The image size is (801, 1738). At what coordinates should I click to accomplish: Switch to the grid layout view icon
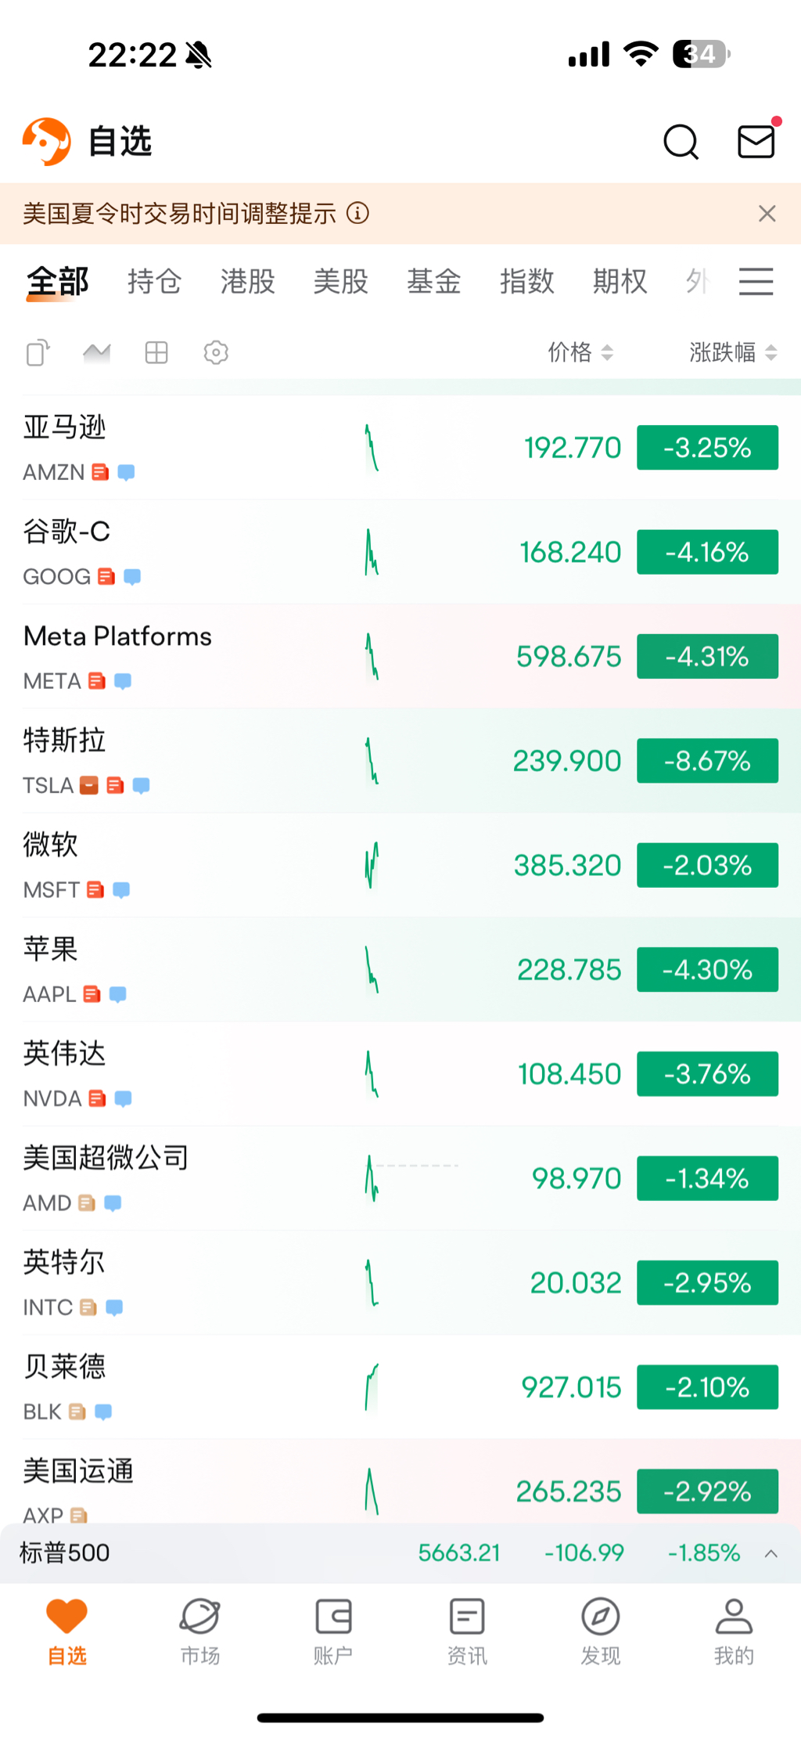click(156, 352)
